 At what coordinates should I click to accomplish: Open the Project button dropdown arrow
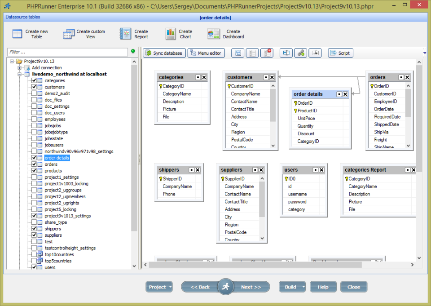pos(171,287)
